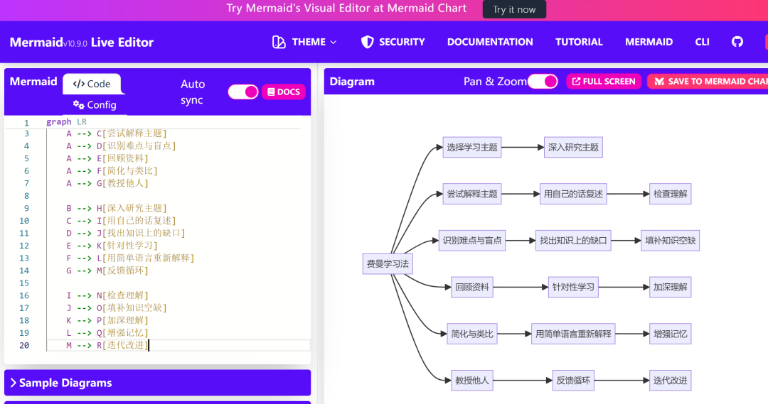Click the 加深理解 node
This screenshot has height=404, width=768.
tap(670, 287)
